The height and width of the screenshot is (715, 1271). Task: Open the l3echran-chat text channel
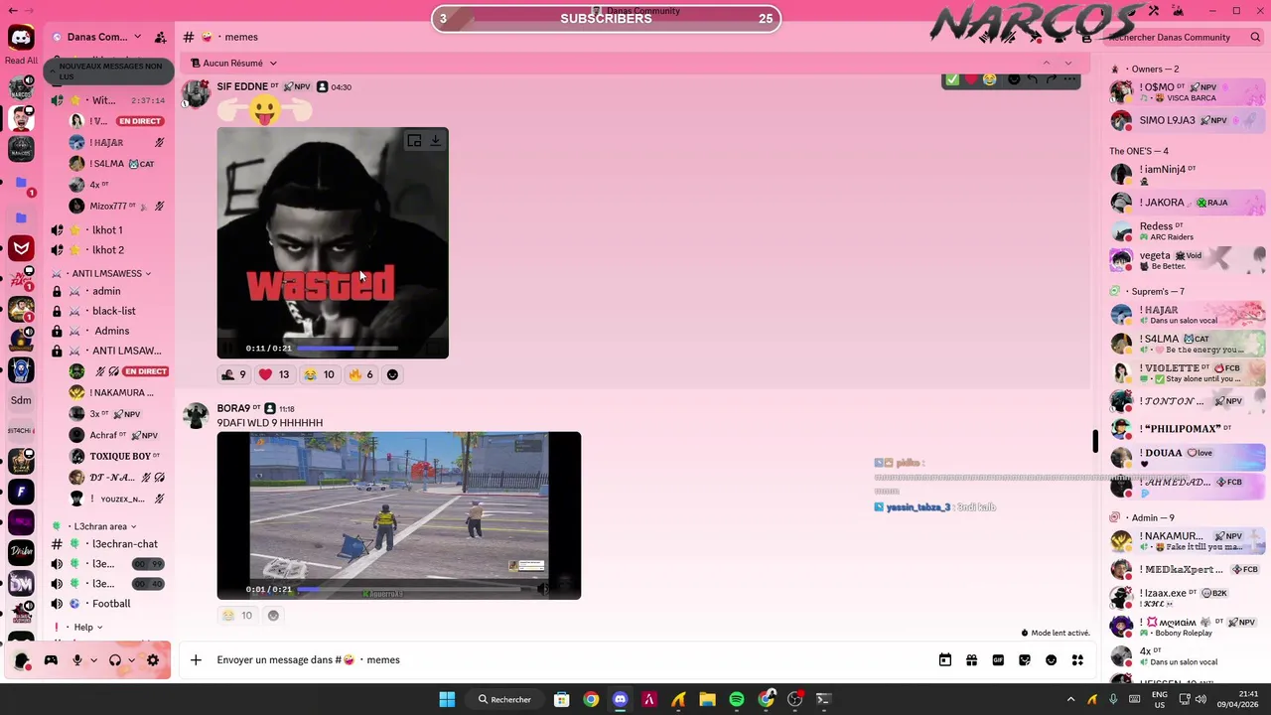pyautogui.click(x=109, y=544)
